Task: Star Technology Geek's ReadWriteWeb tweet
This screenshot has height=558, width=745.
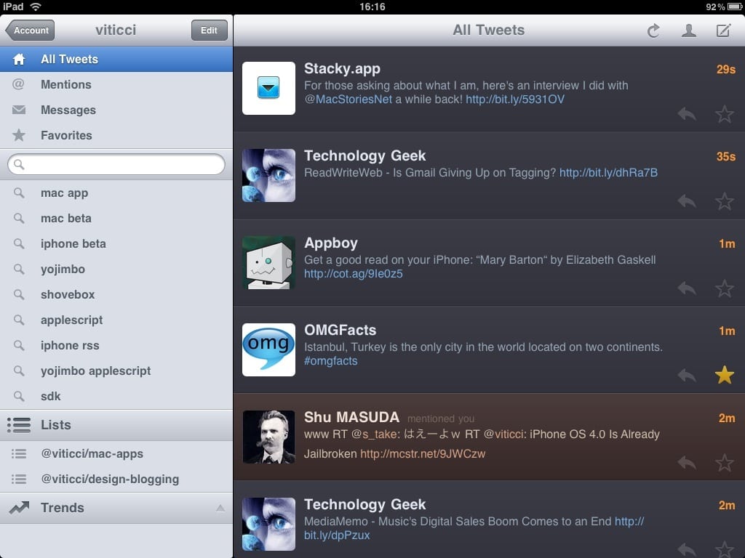Action: [725, 201]
